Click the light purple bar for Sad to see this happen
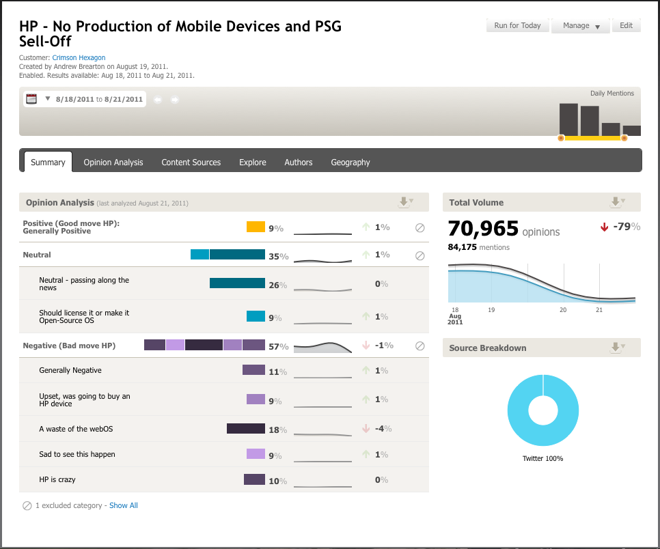 pyautogui.click(x=256, y=454)
